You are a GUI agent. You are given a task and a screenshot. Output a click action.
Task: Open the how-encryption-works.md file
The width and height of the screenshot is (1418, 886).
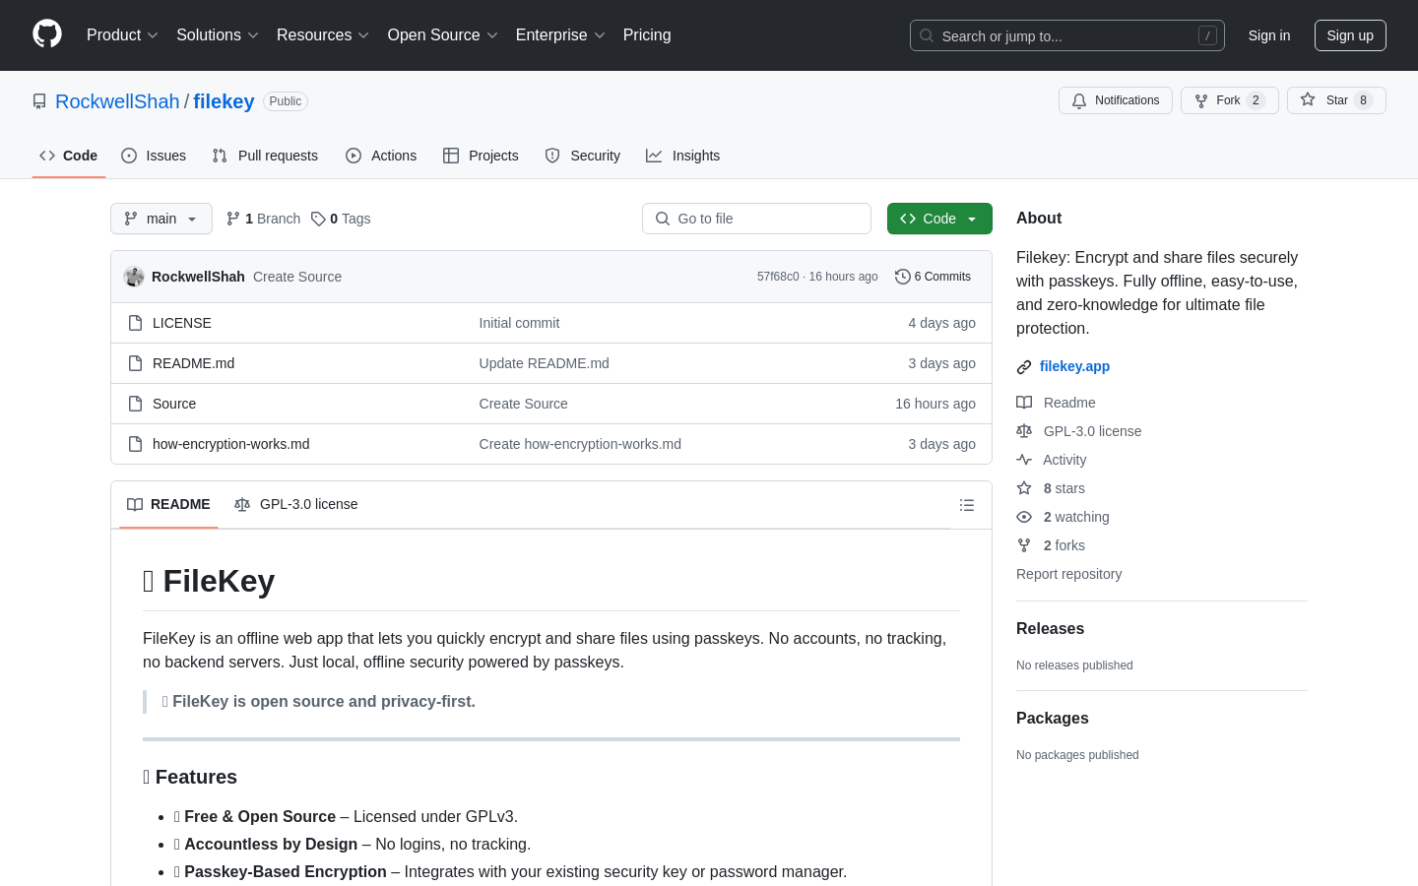pos(231,444)
